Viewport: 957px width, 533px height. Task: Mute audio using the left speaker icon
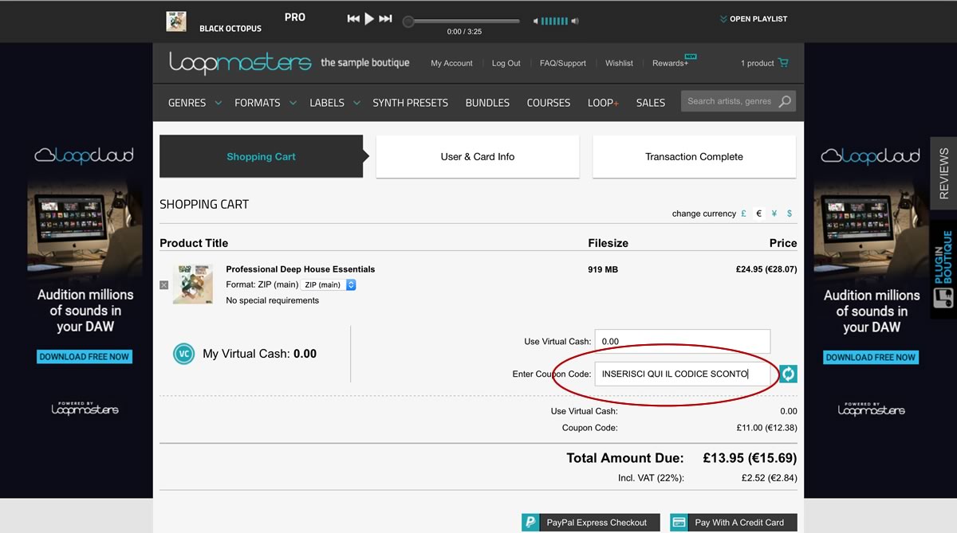tap(536, 22)
